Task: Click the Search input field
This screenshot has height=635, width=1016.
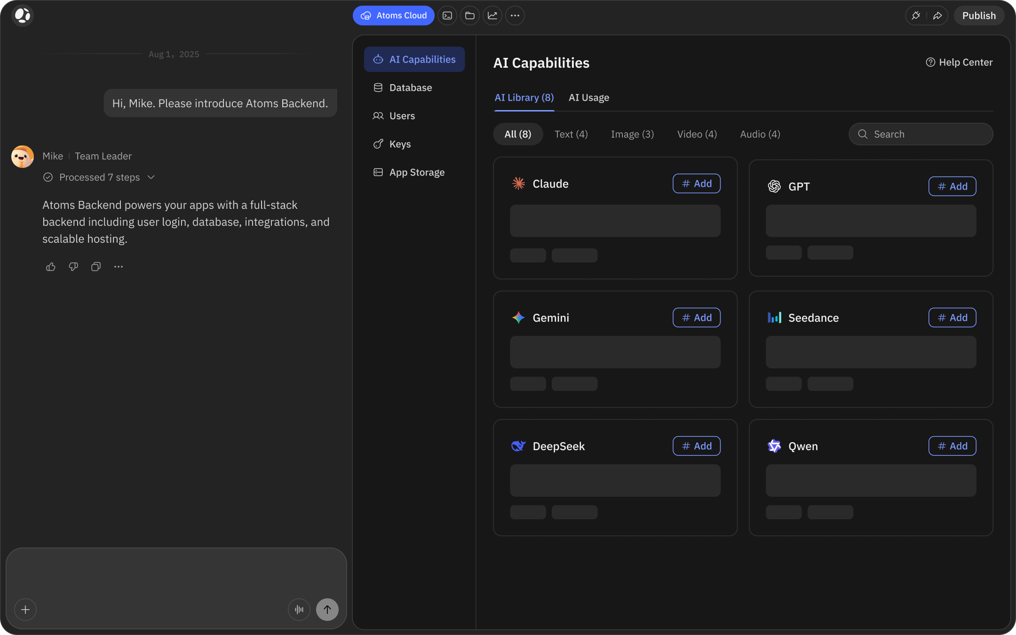Action: point(921,134)
